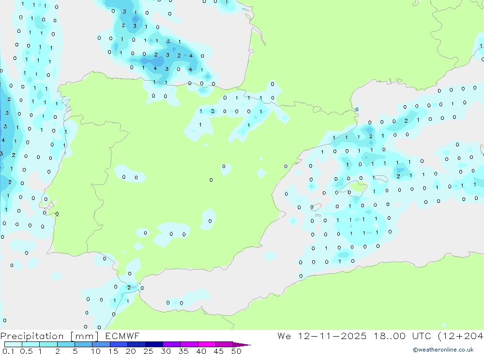Viewport: 484px width, 354px height.
Task: Pick the 10–15 mm legend color swatch
Action: 101,344
